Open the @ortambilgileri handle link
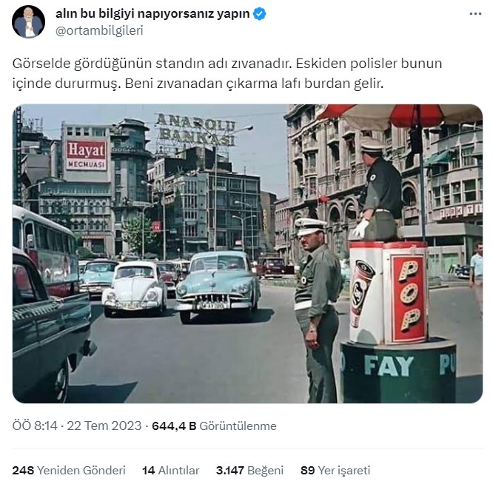Screen dimensions: 493x484 [99, 30]
